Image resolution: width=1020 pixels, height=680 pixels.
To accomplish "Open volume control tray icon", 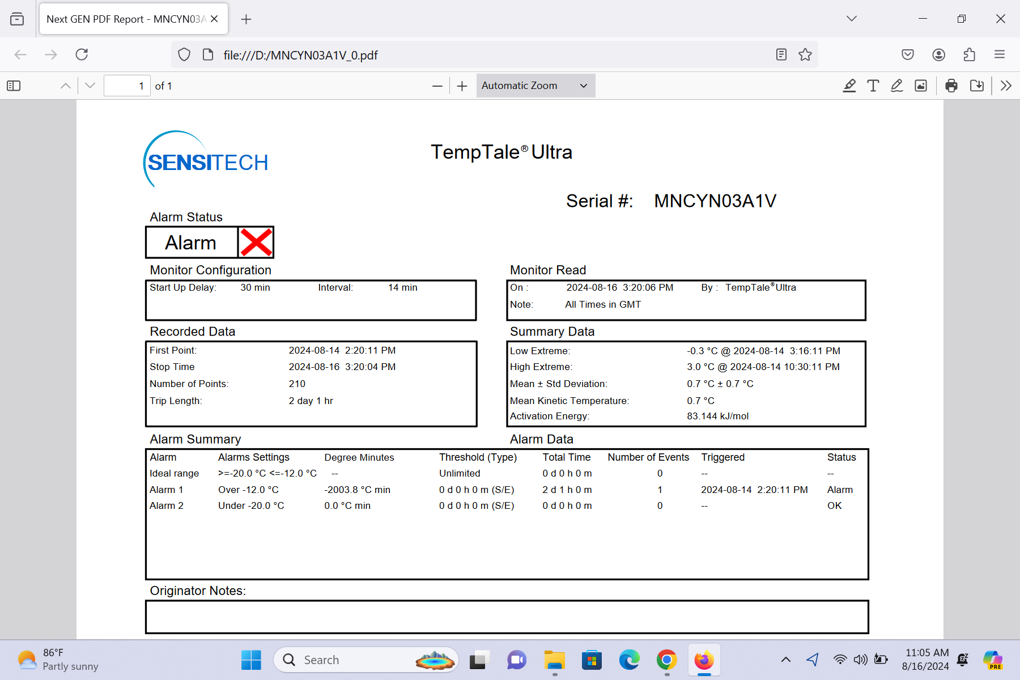I will (x=860, y=660).
